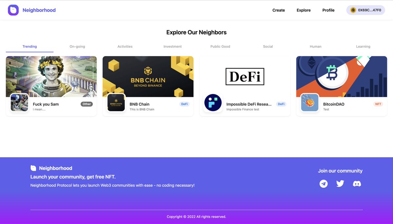Viewport: 393px width, 224px height.
Task: Open the Twitter community icon
Action: 340,184
